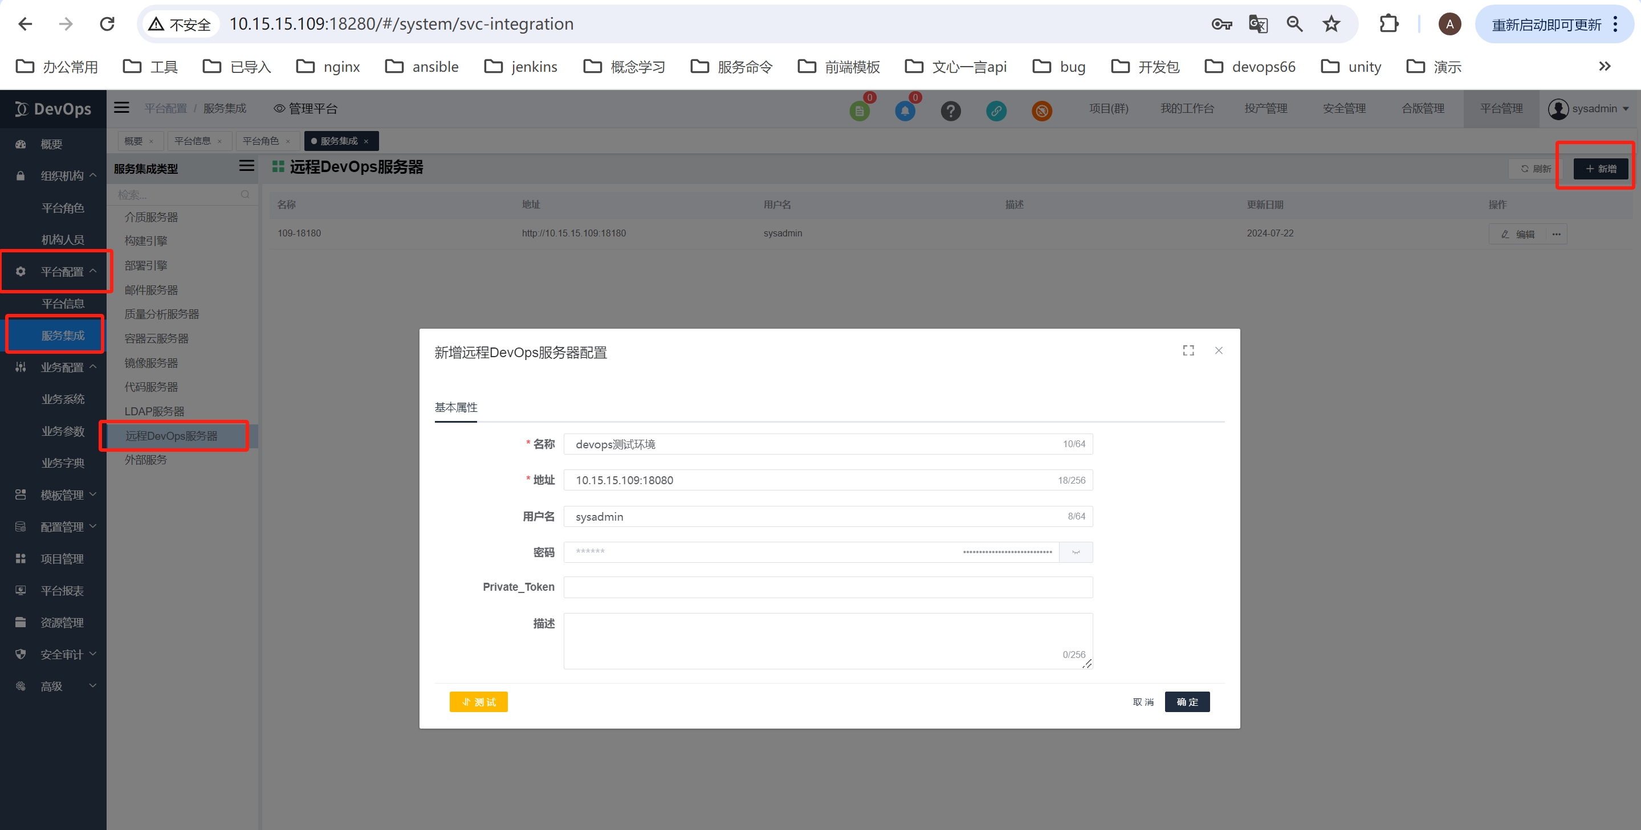
Task: Click the orange circular header icon
Action: pos(1041,111)
